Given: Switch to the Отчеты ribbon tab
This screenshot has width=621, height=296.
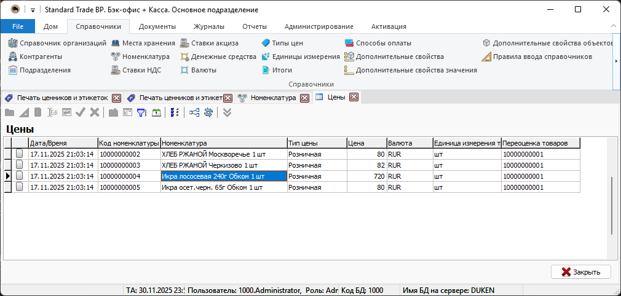Looking at the screenshot, I should tap(255, 26).
